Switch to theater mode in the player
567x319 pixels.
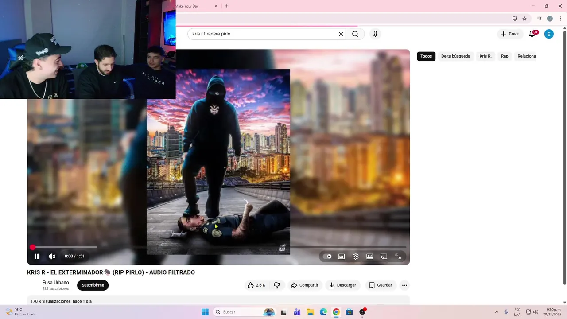click(x=369, y=256)
